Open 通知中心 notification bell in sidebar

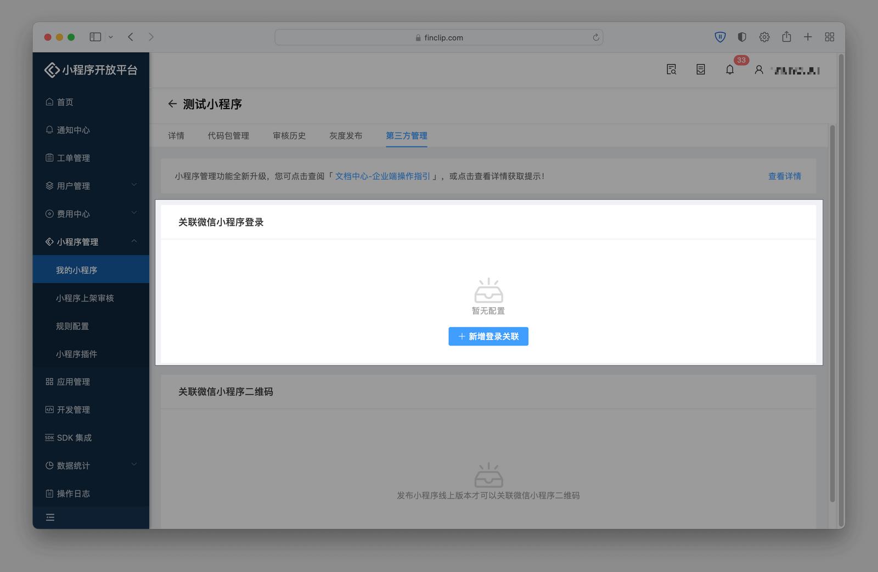click(x=49, y=130)
